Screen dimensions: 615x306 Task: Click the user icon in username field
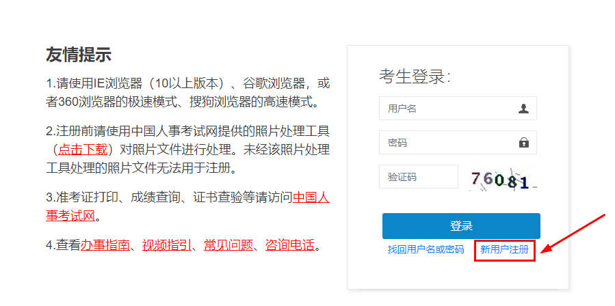click(x=523, y=109)
